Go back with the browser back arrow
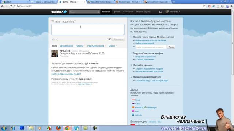234x131 pixels. pos(3,6)
